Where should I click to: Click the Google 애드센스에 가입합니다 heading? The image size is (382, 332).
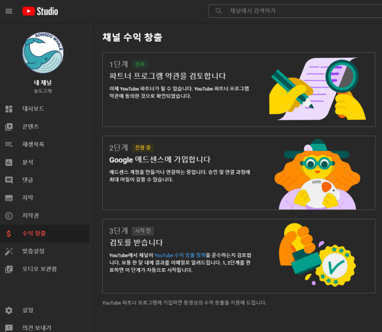click(x=160, y=159)
